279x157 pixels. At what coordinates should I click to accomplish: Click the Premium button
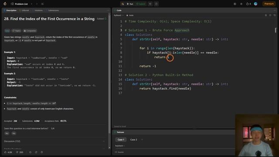point(269,4)
